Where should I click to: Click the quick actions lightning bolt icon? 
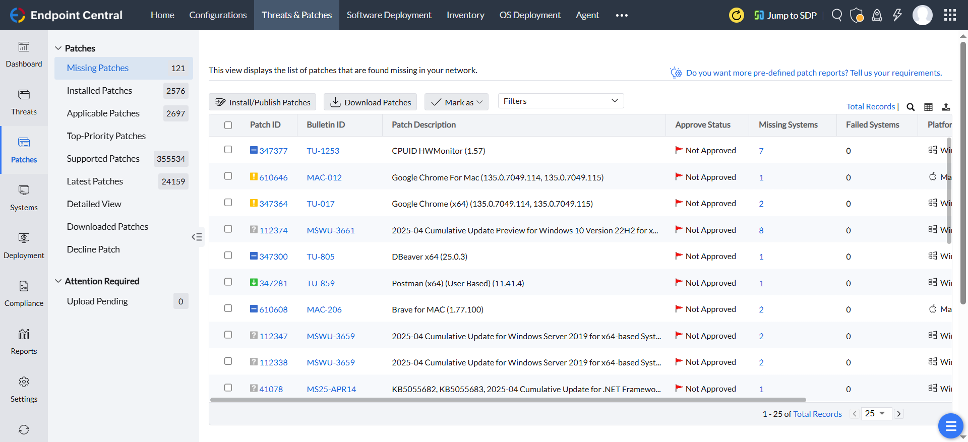[897, 15]
